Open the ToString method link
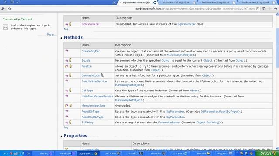The image size is (279, 156). (x=87, y=122)
